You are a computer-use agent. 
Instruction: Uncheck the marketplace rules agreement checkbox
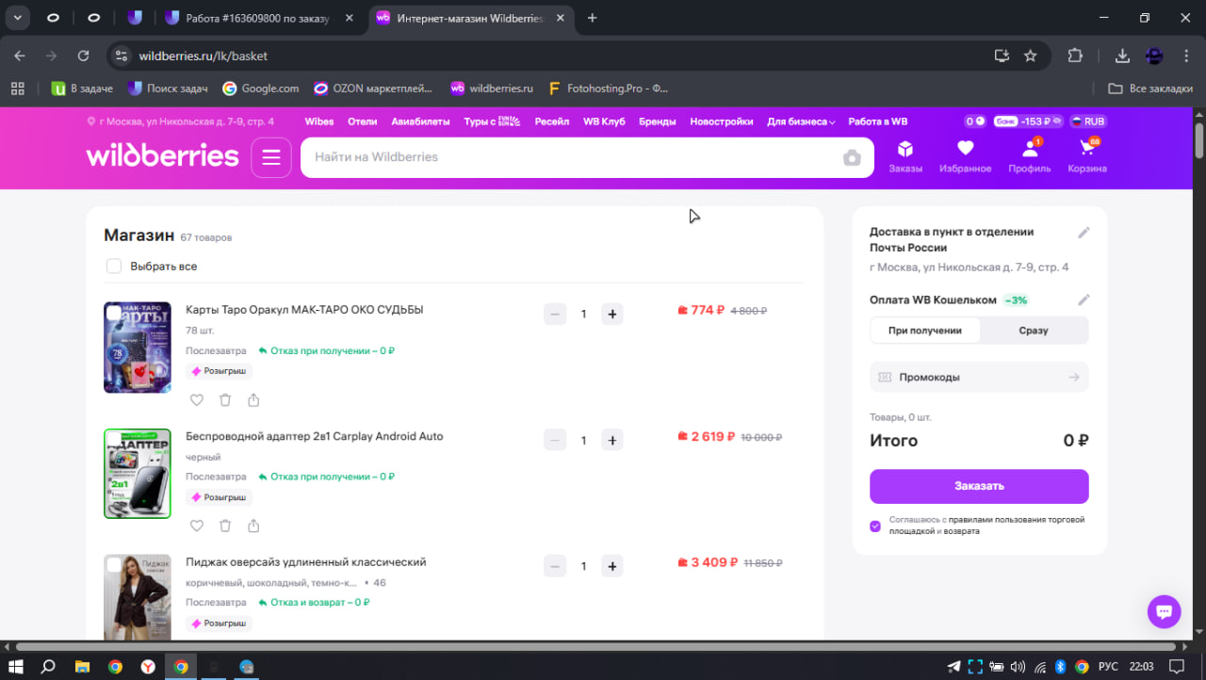point(875,526)
